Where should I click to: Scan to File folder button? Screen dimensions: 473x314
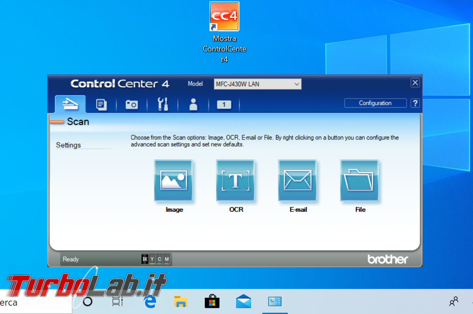pos(359,180)
